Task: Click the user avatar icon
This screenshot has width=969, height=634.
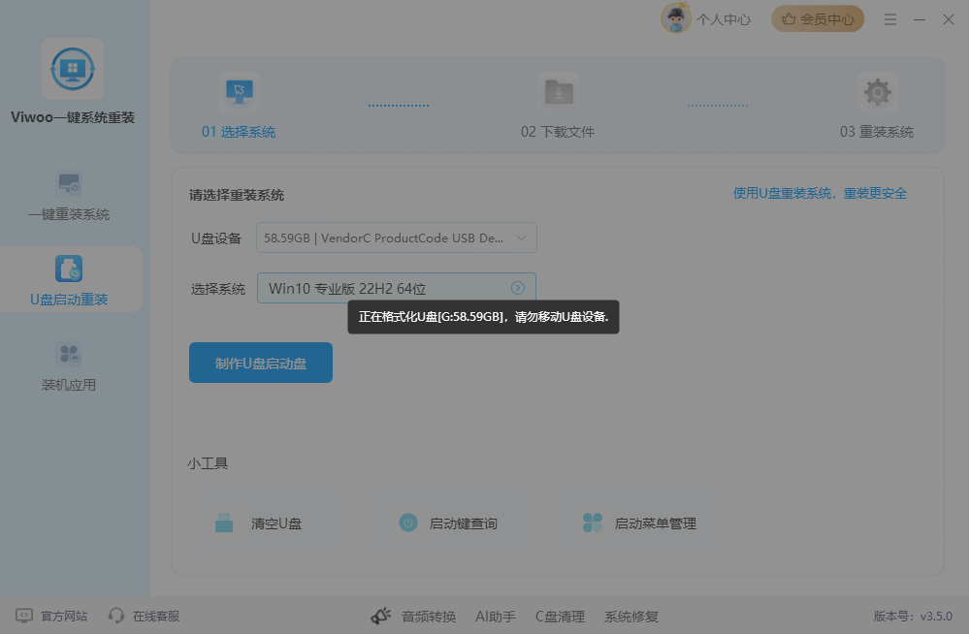Action: [675, 18]
